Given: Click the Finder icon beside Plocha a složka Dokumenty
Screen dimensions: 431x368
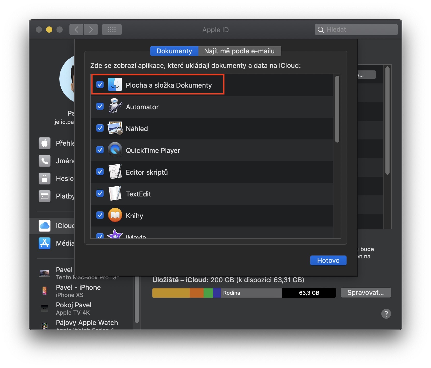Looking at the screenshot, I should coord(115,84).
